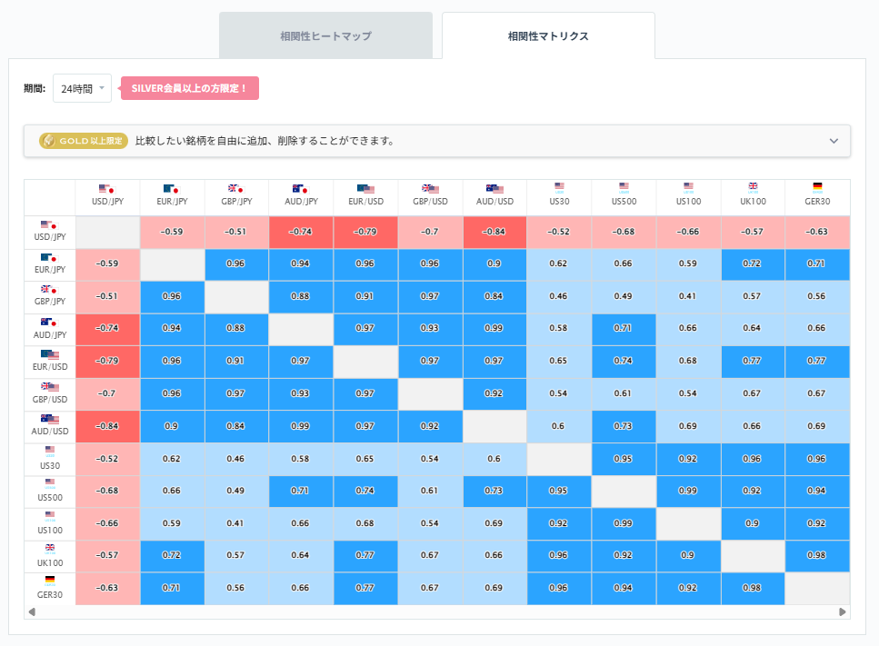Select the US100 flag icon column header
Screen dimensions: 879x646
click(x=687, y=185)
